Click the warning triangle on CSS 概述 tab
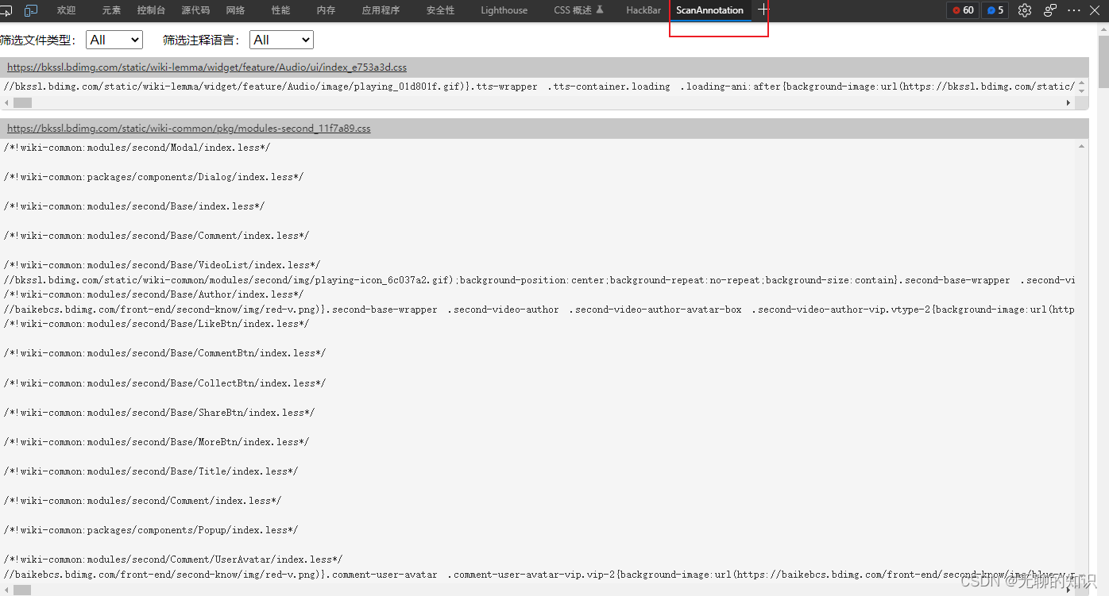The width and height of the screenshot is (1109, 596). [x=599, y=10]
